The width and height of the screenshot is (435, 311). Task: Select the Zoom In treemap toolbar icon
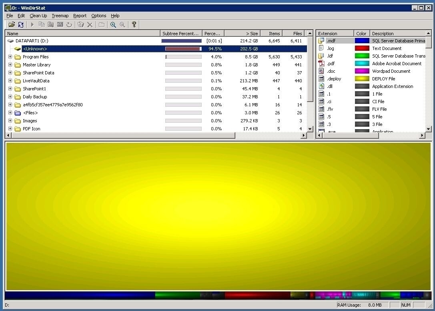coord(113,24)
